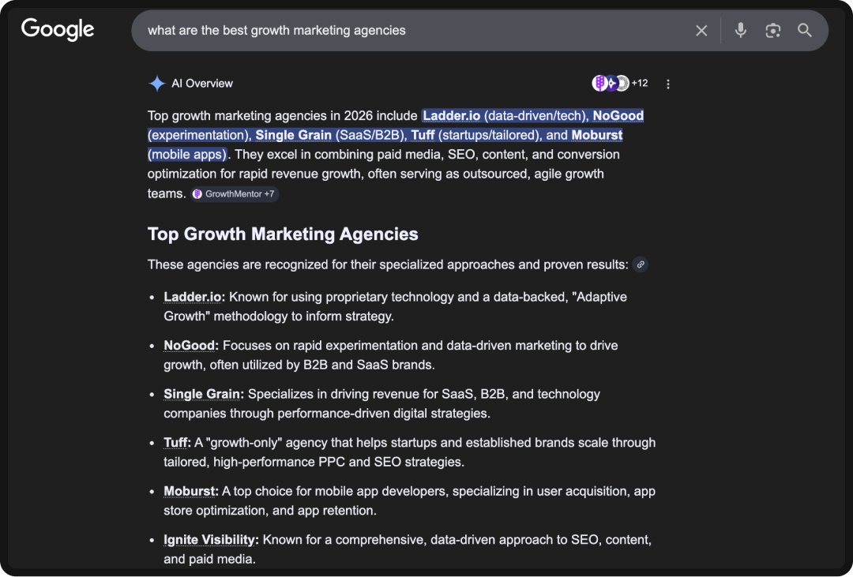Open the Moburst link

point(189,491)
